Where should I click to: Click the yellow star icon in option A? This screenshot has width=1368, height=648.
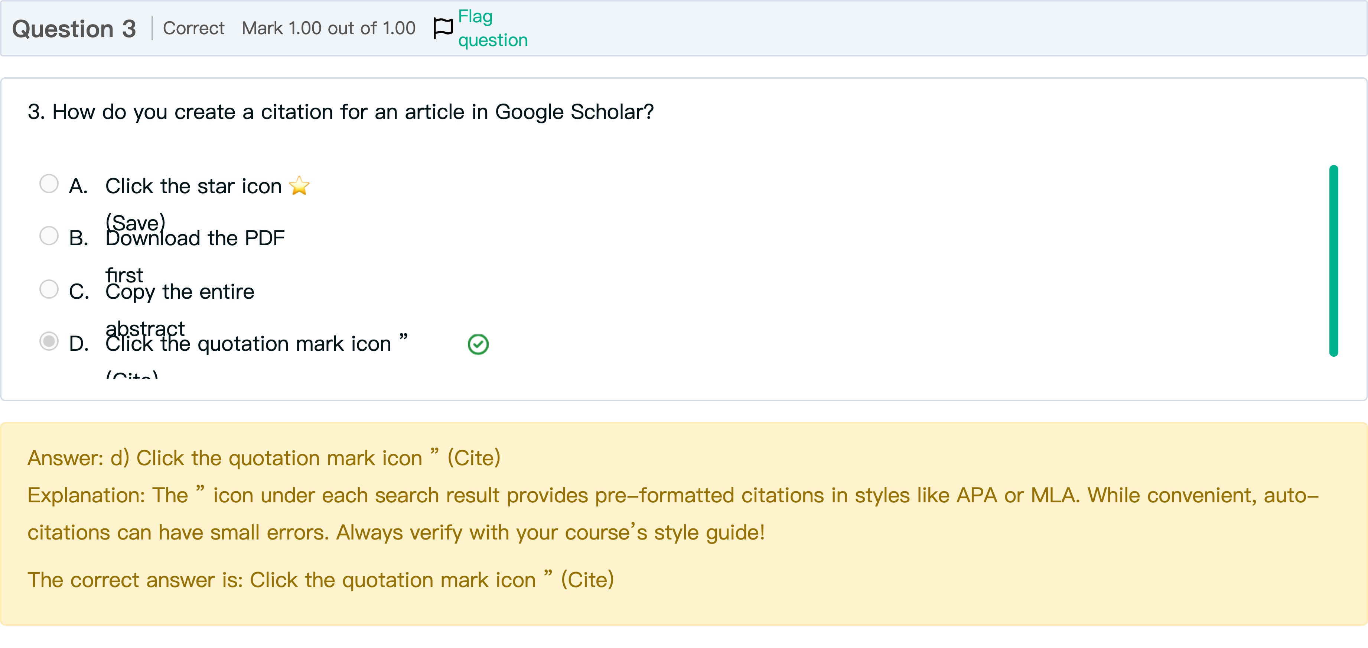point(299,186)
